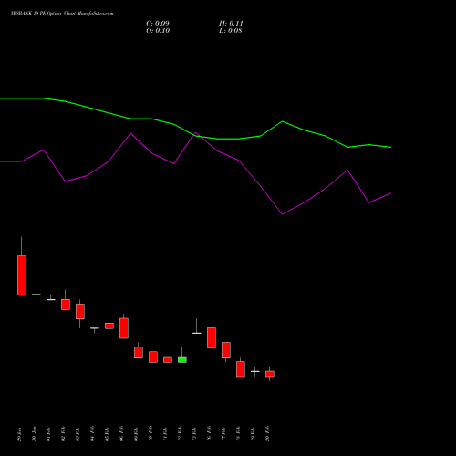Viewport: 456px width, 456px height.
Task: Click the "09 Feb" date axis label
Action: click(137, 434)
